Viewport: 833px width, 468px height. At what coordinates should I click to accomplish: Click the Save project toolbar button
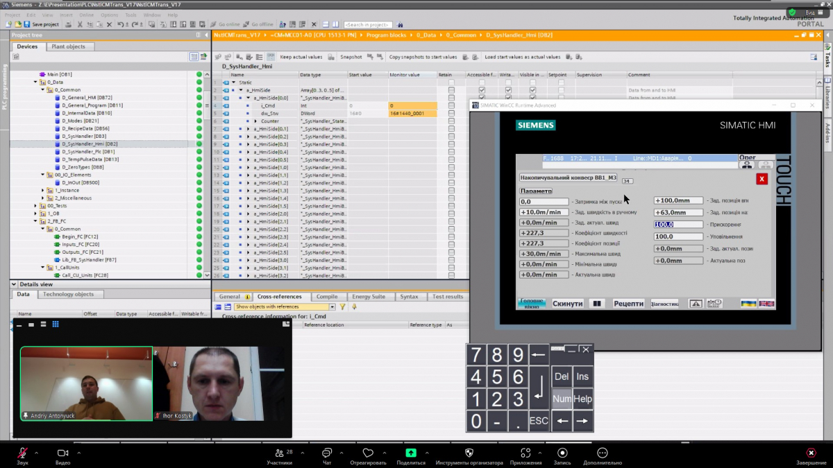pos(41,24)
